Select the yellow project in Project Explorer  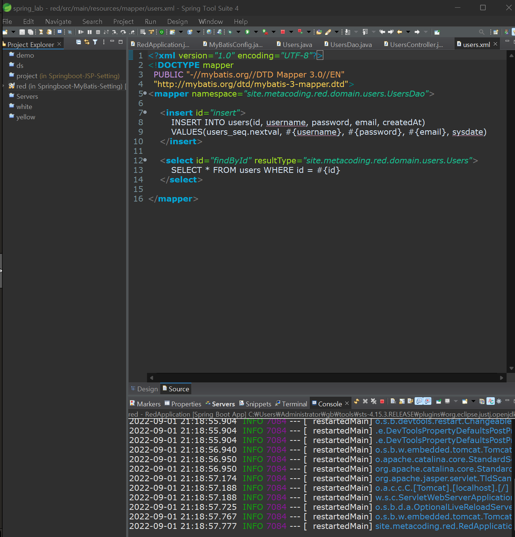[26, 117]
